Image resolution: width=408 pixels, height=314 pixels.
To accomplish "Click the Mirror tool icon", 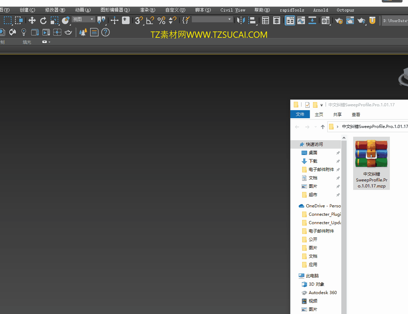I will point(241,20).
